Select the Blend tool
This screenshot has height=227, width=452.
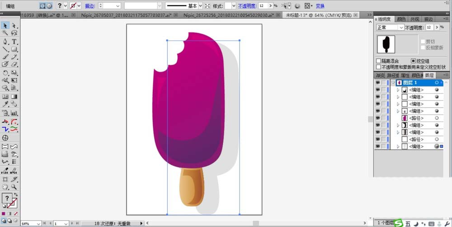(14, 104)
